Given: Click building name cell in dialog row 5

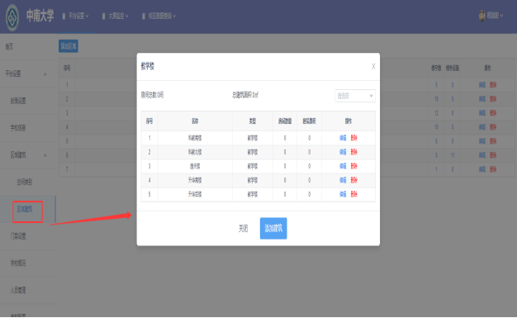Looking at the screenshot, I should (x=195, y=194).
